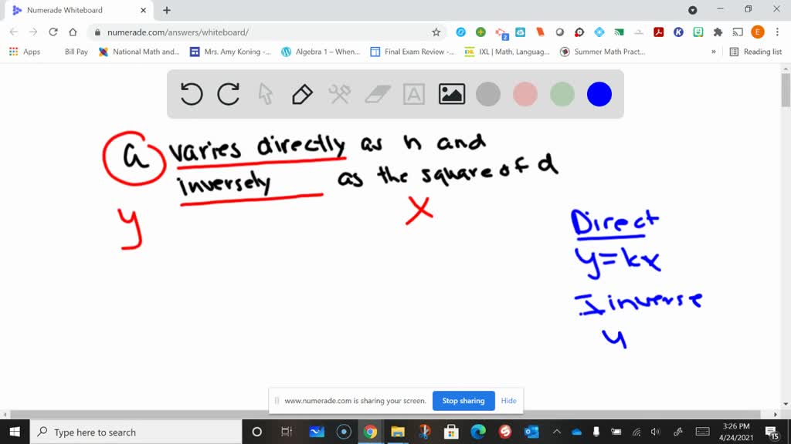Select the pen drawing tool

pos(302,94)
